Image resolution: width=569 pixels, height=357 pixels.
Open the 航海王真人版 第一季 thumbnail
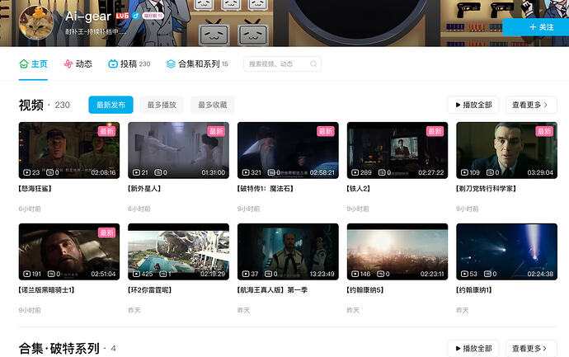pyautogui.click(x=288, y=251)
